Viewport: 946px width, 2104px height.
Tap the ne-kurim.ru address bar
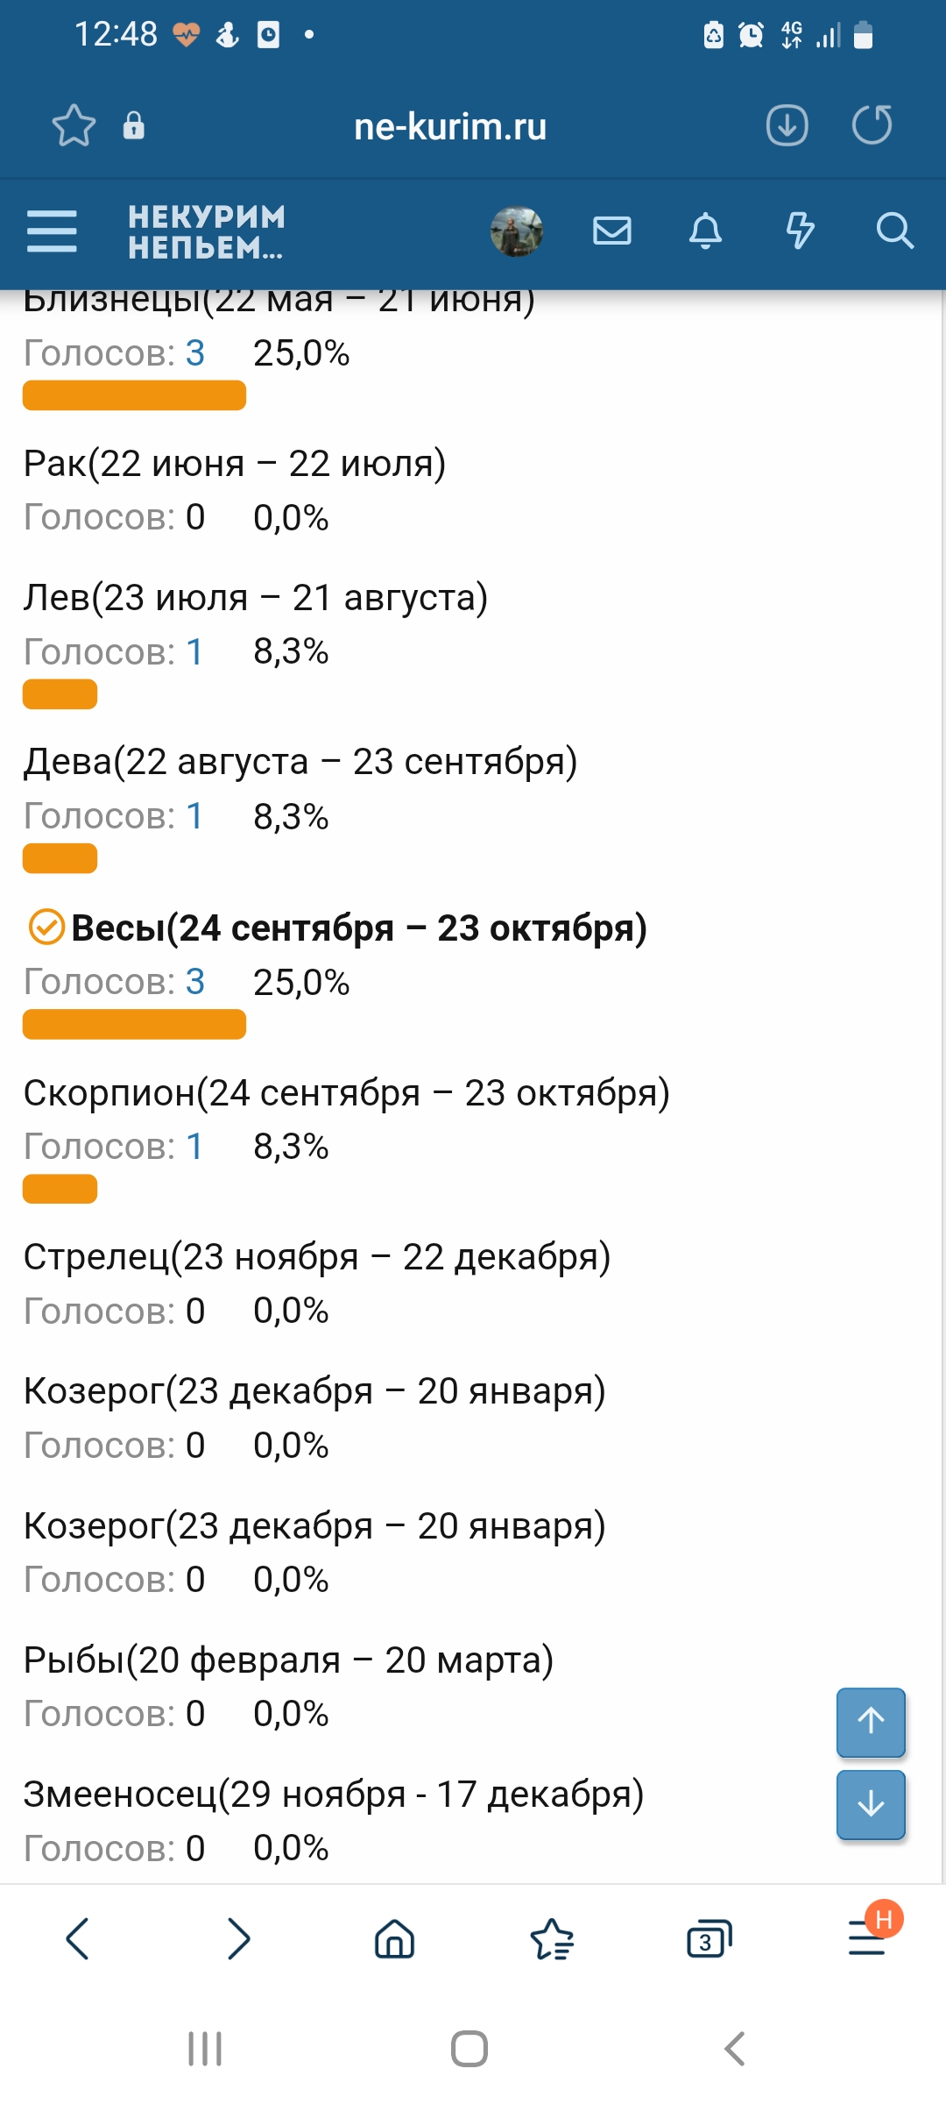click(450, 126)
